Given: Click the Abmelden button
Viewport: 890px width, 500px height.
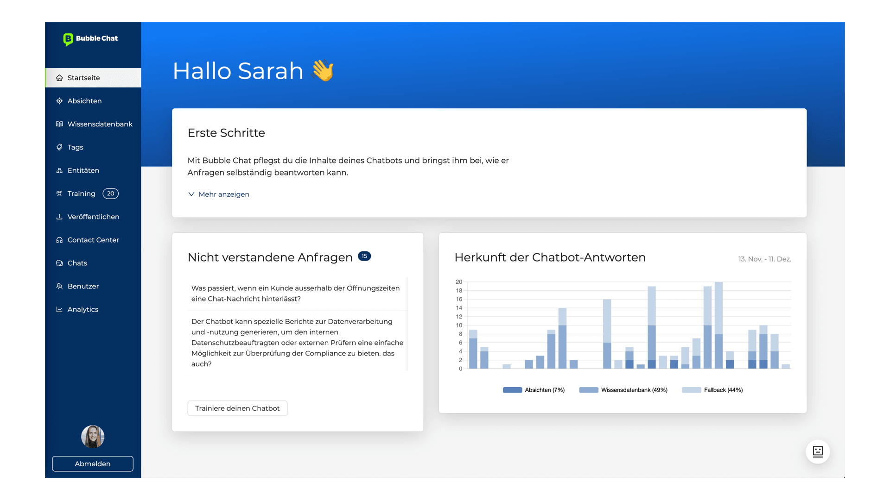Looking at the screenshot, I should [93, 464].
